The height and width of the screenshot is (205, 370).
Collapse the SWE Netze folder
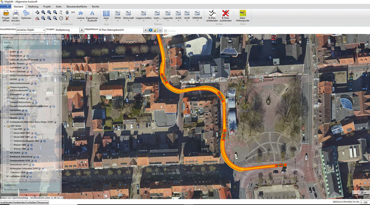[4, 126]
